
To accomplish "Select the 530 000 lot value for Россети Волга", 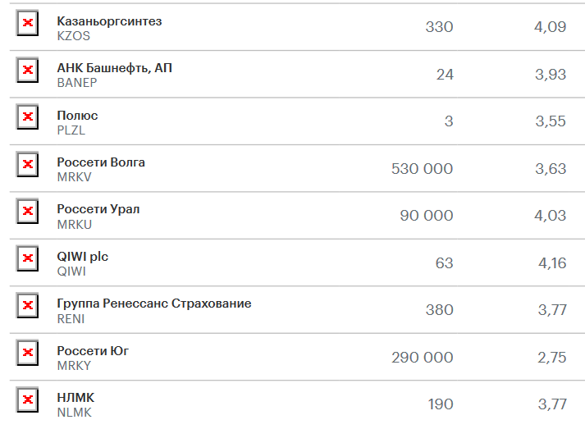I will pos(422,169).
